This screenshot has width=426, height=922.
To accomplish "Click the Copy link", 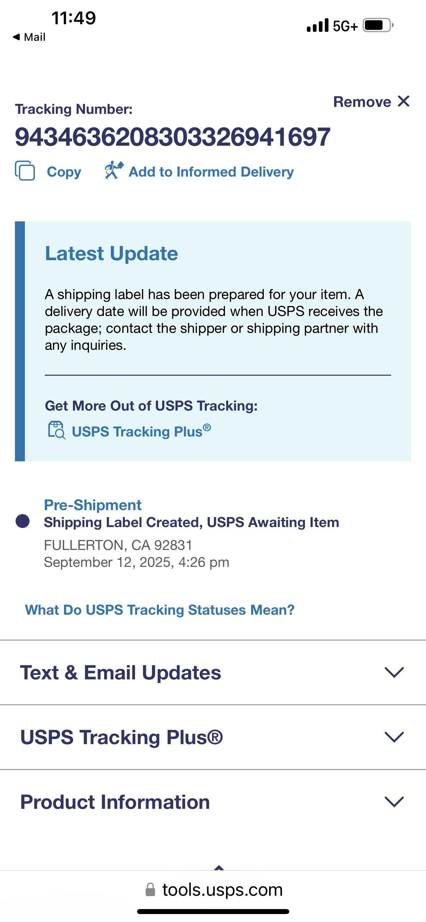I will [64, 172].
